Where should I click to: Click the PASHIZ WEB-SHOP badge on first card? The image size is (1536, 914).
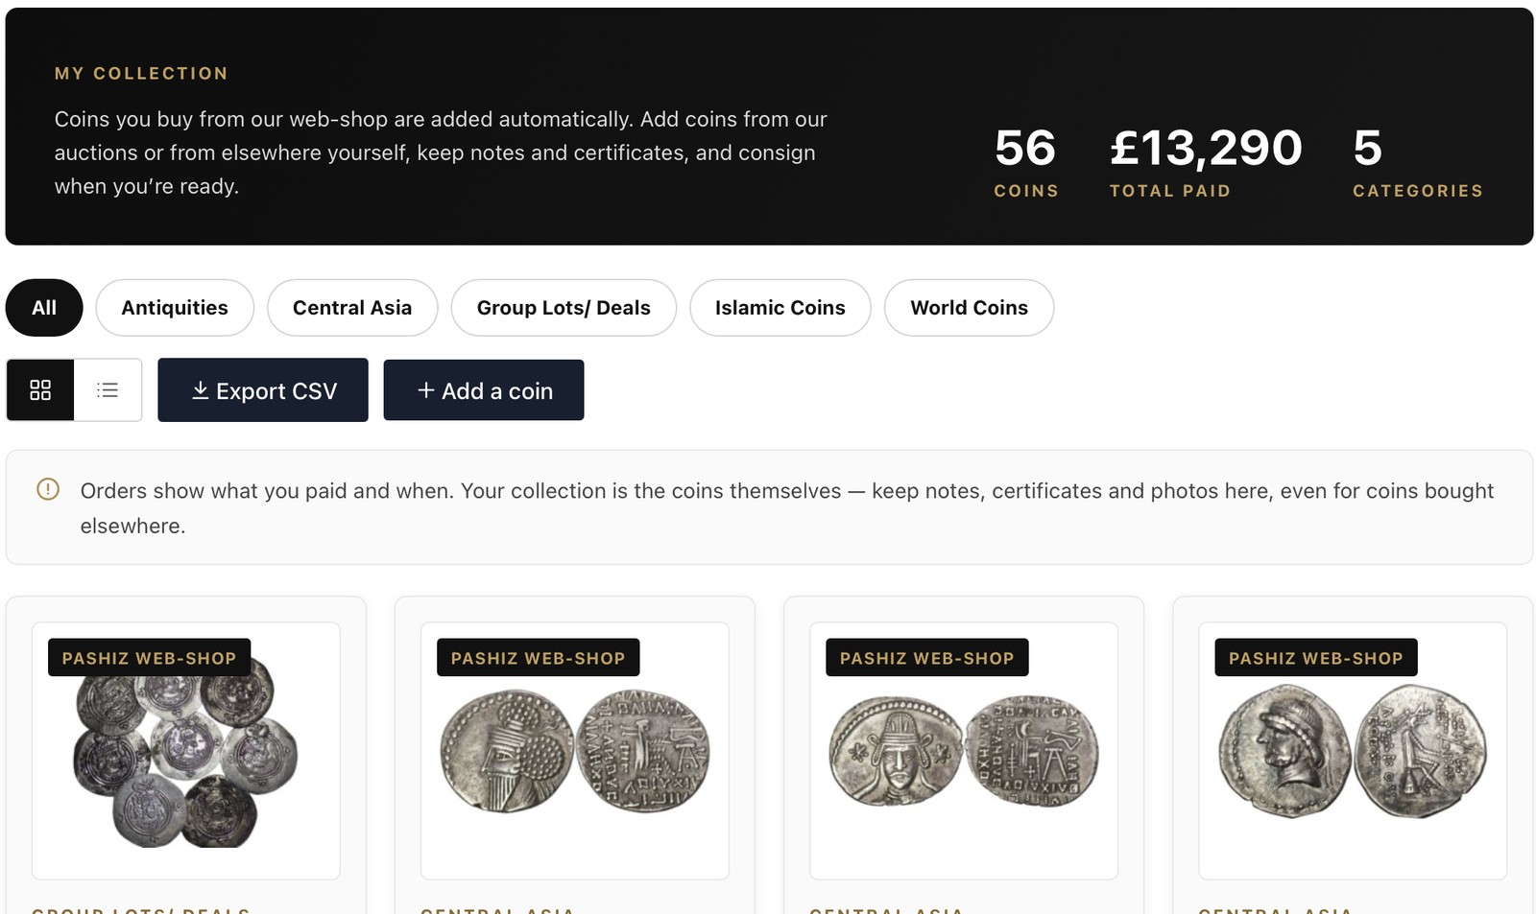coord(149,658)
